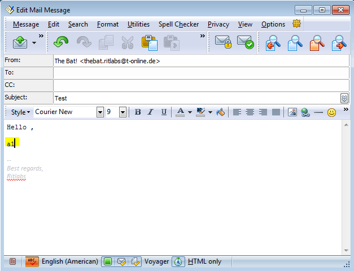Click the Paste special clipboard icon
This screenshot has width=354, height=271.
coord(172,42)
